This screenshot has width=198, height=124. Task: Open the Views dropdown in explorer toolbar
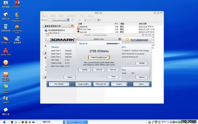tap(99, 20)
